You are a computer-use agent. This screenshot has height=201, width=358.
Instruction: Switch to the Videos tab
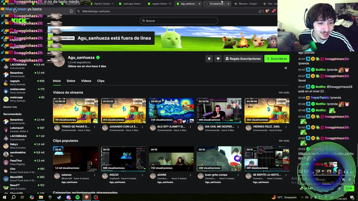(86, 81)
